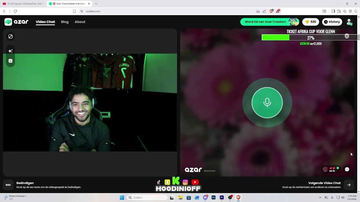This screenshot has width=360, height=202.
Task: Switch to the GP Explorer YouTube tab
Action: pyautogui.click(x=24, y=4)
